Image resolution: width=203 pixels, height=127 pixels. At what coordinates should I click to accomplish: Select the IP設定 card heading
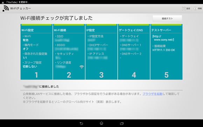91,30
